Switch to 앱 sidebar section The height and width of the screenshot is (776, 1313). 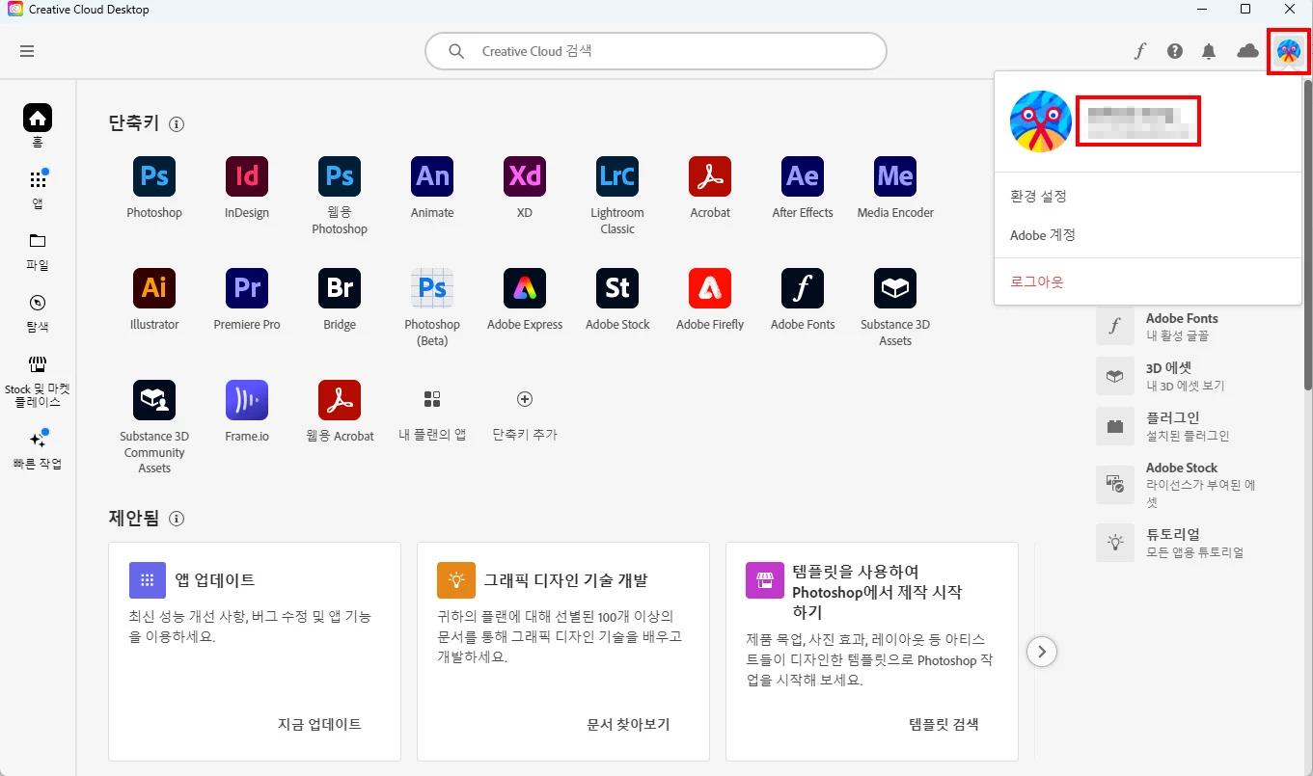(38, 188)
